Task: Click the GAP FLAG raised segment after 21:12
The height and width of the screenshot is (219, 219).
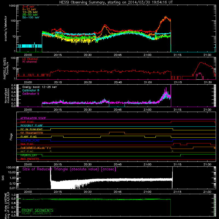Action: click(x=193, y=121)
